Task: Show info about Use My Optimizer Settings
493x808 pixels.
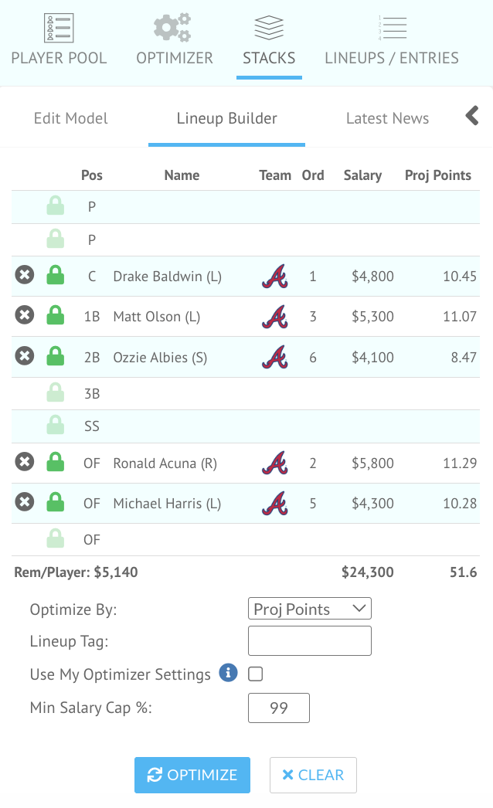Action: 228,673
